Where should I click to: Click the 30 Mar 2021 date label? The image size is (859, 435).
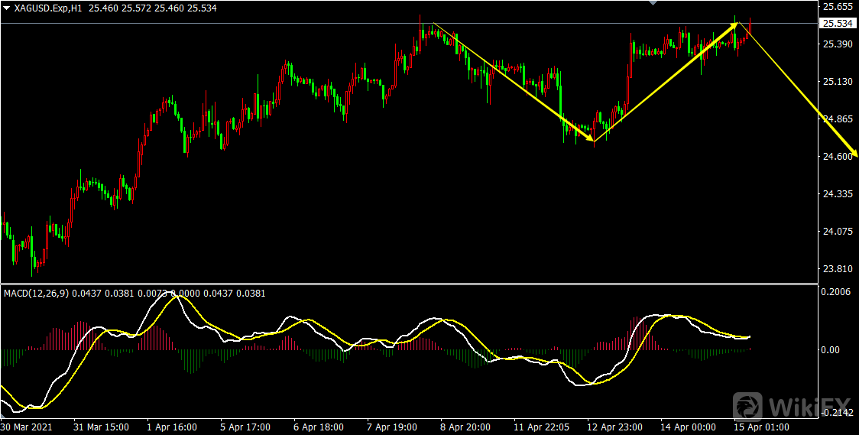[x=28, y=427]
